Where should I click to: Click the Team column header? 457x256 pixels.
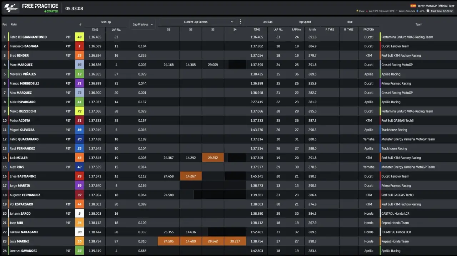419,25
